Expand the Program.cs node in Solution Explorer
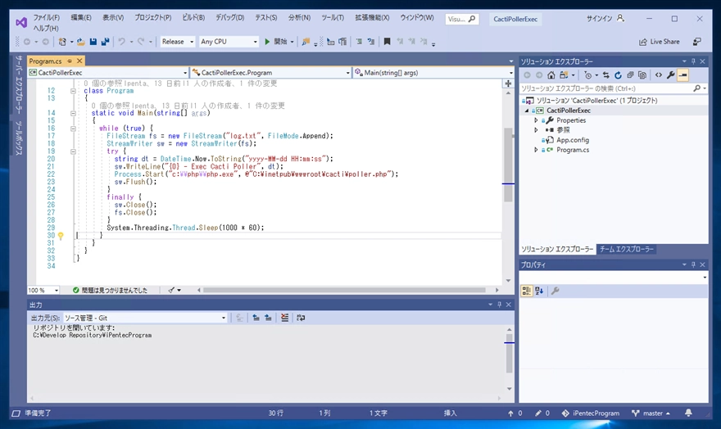This screenshot has height=429, width=721. [x=536, y=150]
